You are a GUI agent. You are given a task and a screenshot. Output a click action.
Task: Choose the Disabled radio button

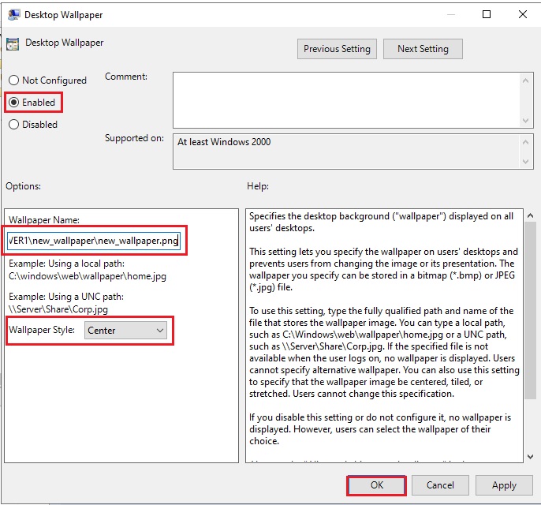[x=13, y=125]
